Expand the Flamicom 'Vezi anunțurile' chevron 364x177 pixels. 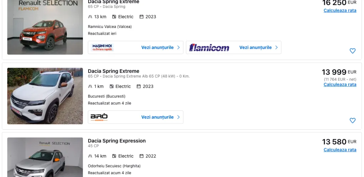(x=277, y=47)
